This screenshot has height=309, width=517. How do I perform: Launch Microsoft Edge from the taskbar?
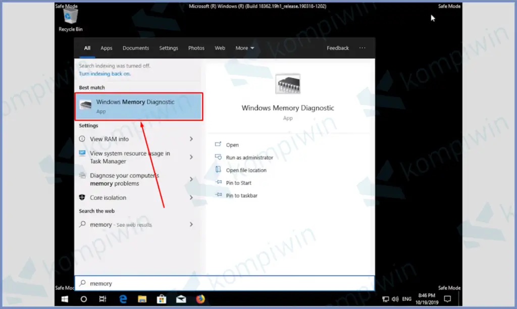coord(123,299)
